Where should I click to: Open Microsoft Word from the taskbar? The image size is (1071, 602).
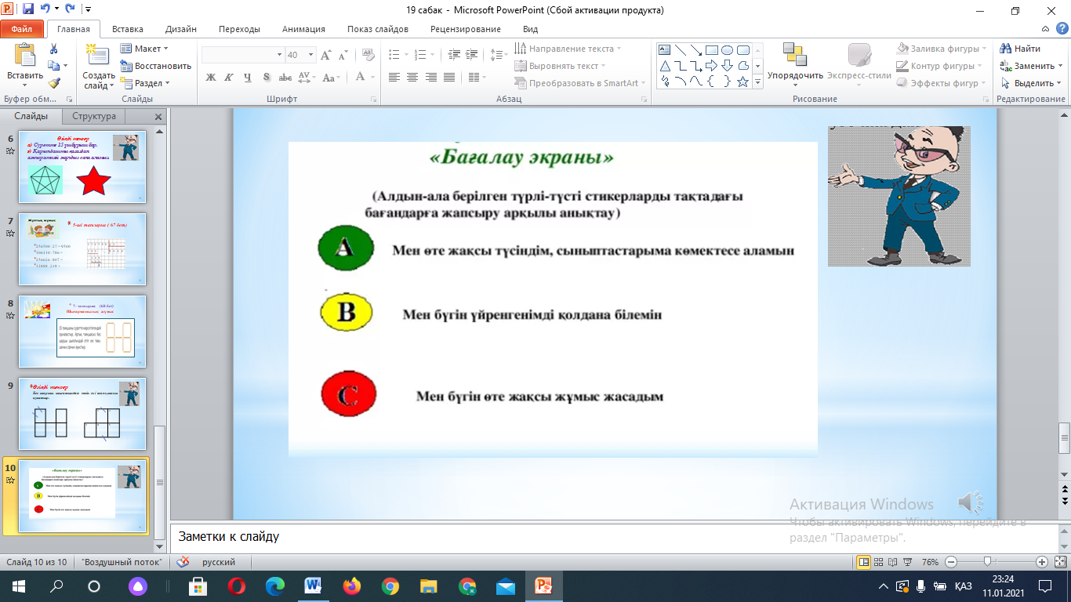coord(313,586)
